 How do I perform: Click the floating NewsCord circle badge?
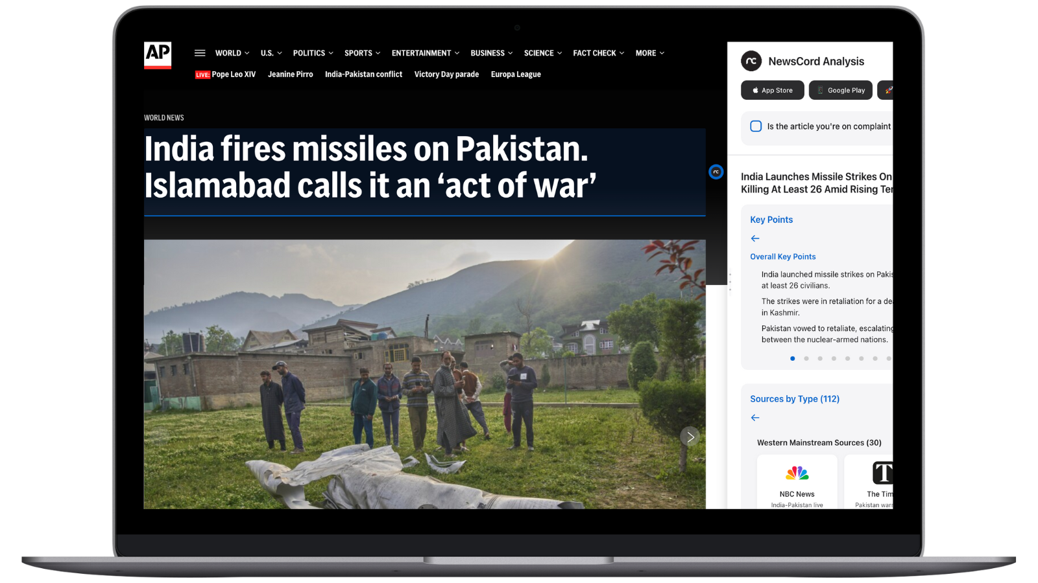(x=716, y=172)
